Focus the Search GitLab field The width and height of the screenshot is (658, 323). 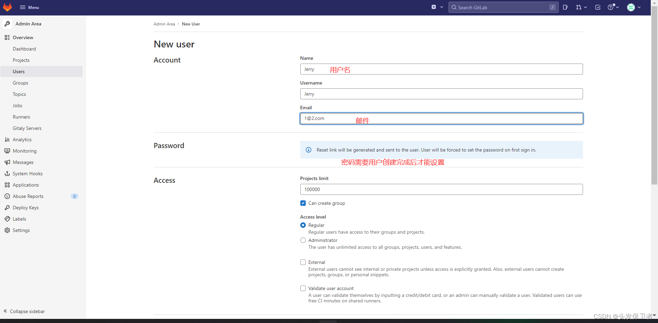click(x=503, y=7)
